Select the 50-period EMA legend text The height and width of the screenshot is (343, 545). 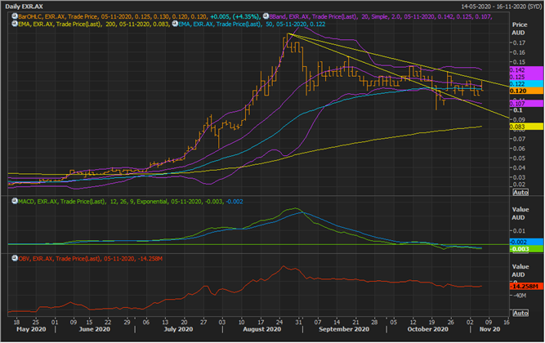(252, 24)
